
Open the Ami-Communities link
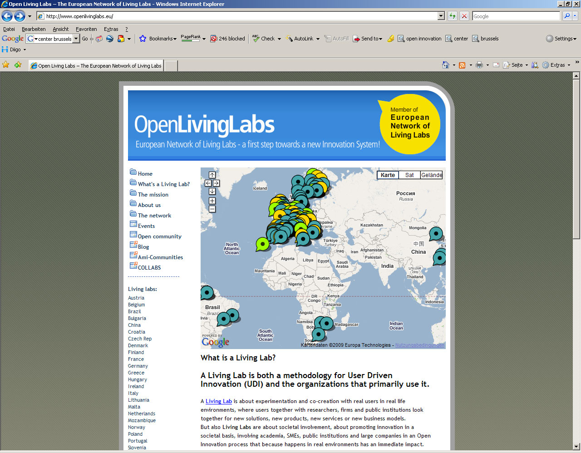click(x=160, y=257)
